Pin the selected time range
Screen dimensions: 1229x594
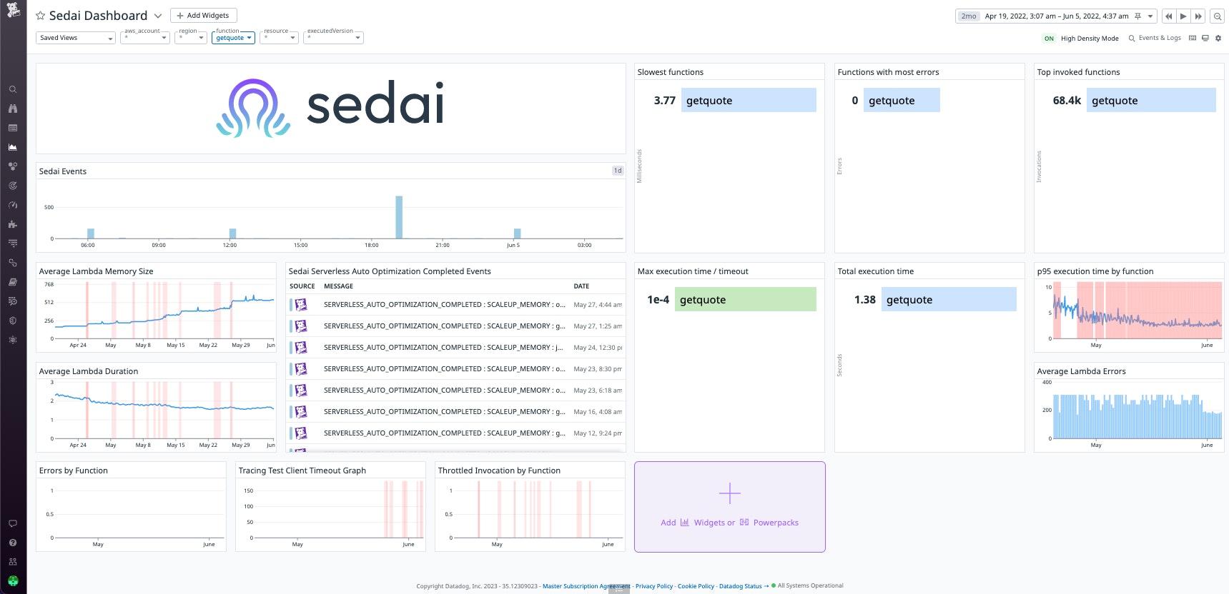1137,16
